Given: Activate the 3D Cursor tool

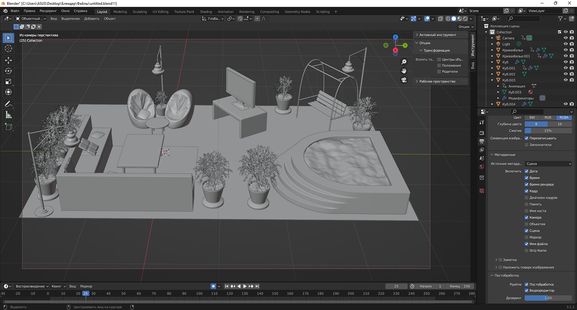Looking at the screenshot, I should pyautogui.click(x=8, y=49).
